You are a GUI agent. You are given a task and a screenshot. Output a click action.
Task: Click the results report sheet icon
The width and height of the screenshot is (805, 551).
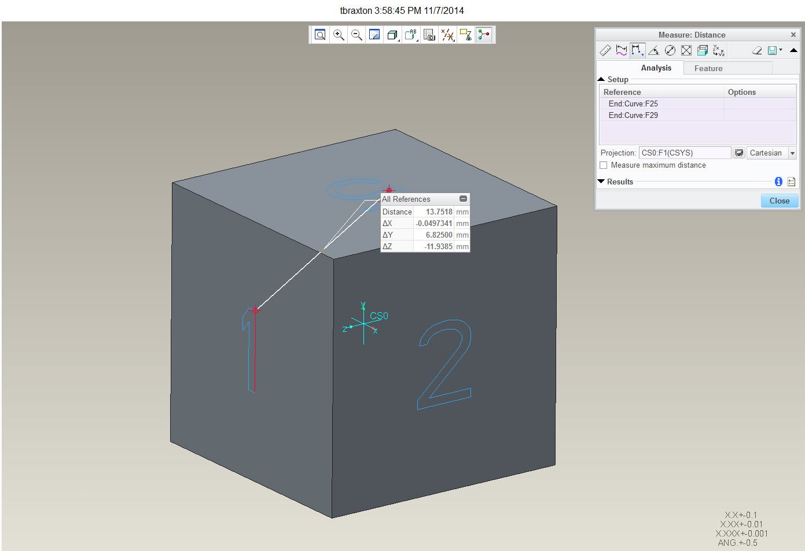[791, 182]
